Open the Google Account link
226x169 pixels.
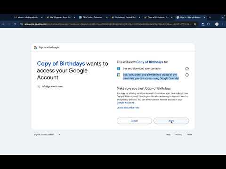tap(125, 103)
